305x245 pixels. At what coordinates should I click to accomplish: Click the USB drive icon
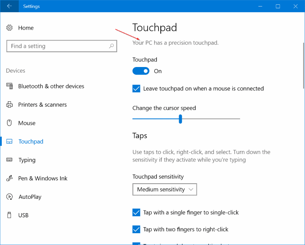(x=9, y=215)
